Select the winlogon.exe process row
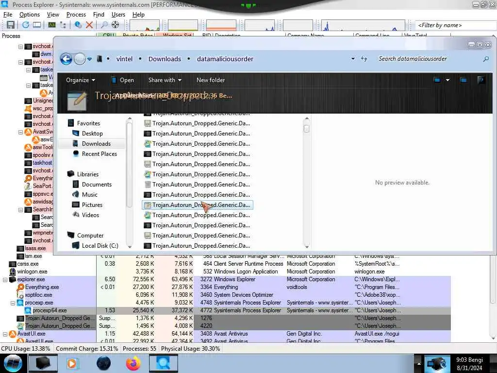497x373 pixels. point(225,271)
